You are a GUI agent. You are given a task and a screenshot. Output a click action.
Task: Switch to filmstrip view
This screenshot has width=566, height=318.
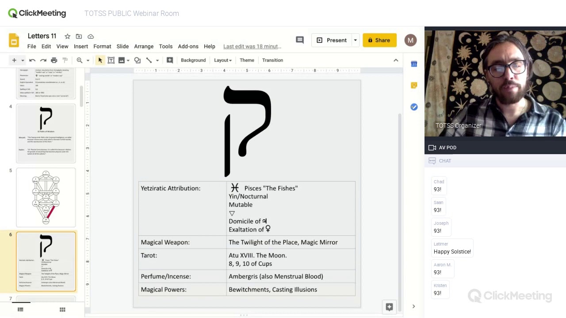[20, 310]
